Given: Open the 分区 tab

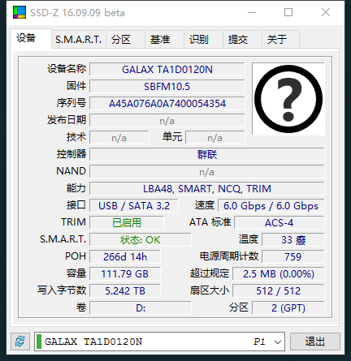Looking at the screenshot, I should point(125,40).
